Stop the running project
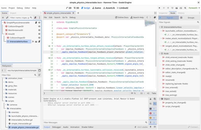This screenshot has width=201, height=130. [x=168, y=8]
